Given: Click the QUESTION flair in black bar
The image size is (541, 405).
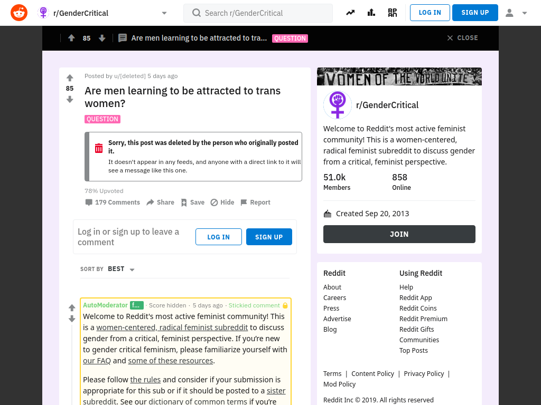Looking at the screenshot, I should (x=290, y=38).
